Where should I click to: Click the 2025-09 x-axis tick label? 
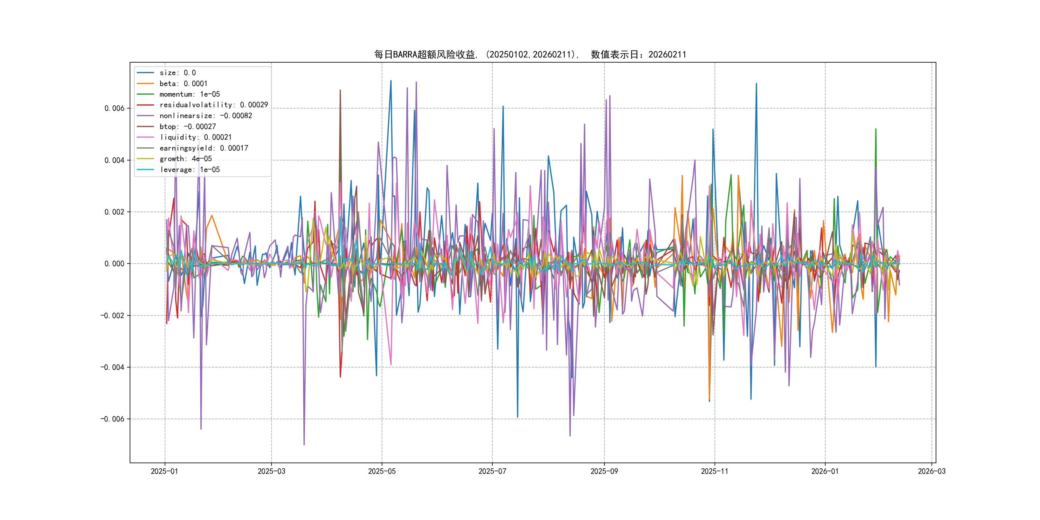604,471
